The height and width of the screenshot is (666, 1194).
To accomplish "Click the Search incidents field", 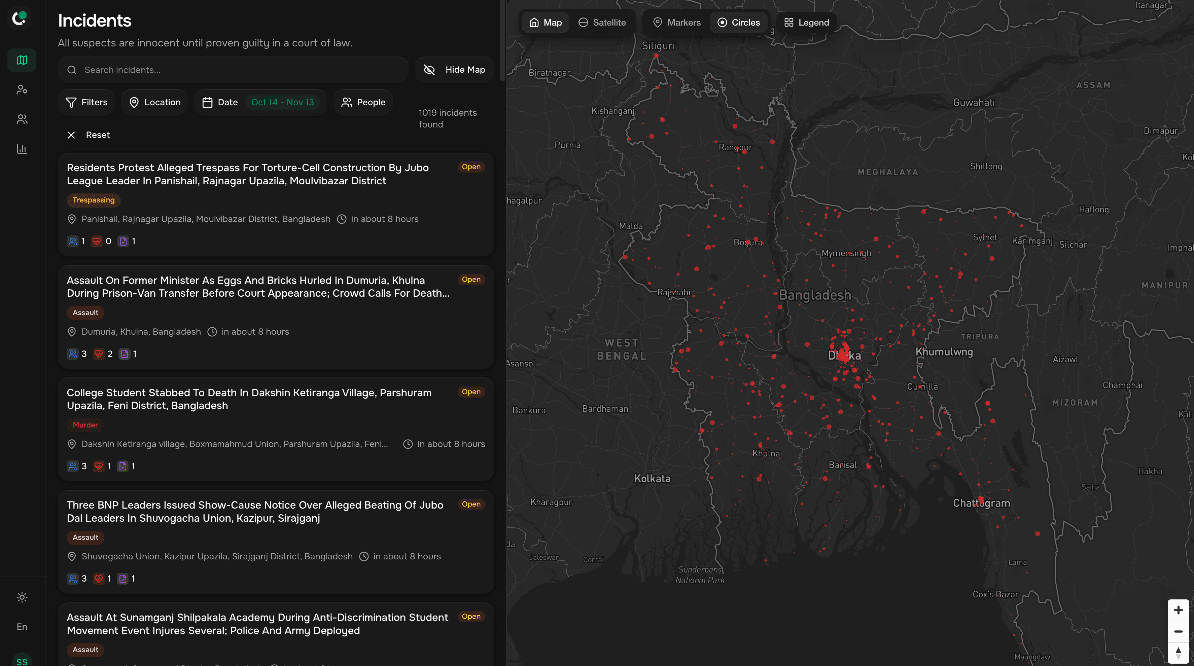I will coord(233,70).
